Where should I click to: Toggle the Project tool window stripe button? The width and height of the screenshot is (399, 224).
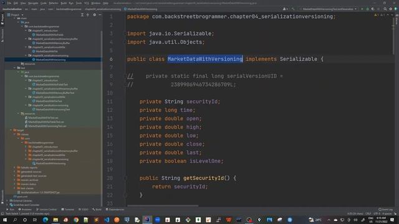coord(2,19)
